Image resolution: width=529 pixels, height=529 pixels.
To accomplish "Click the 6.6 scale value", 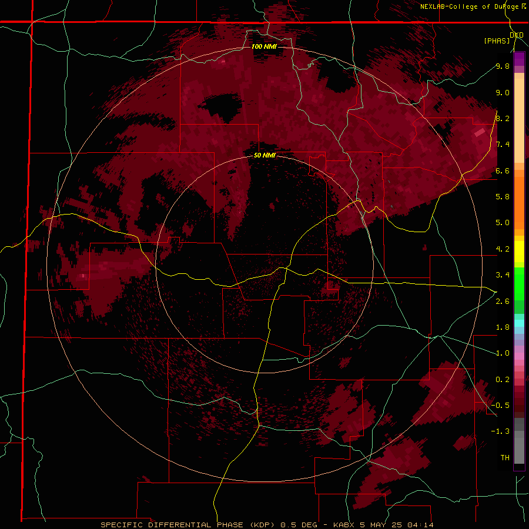I will (x=503, y=170).
